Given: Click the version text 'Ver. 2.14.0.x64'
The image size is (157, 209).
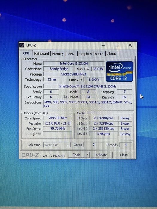Looking at the screenshot, I should click(x=54, y=156).
